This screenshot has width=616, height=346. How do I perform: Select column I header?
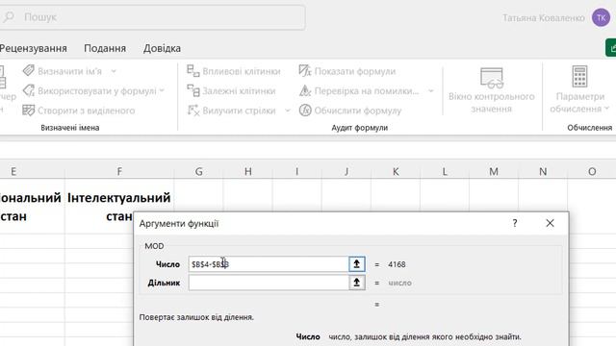[x=297, y=171]
